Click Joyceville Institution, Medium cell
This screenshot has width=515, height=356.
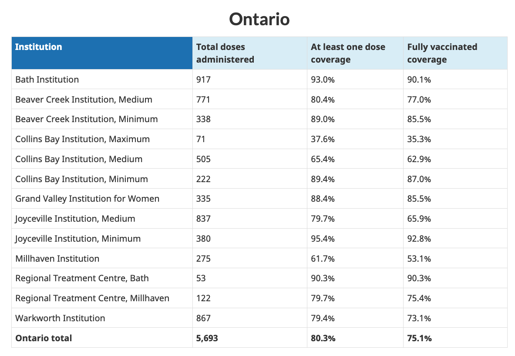(x=75, y=219)
